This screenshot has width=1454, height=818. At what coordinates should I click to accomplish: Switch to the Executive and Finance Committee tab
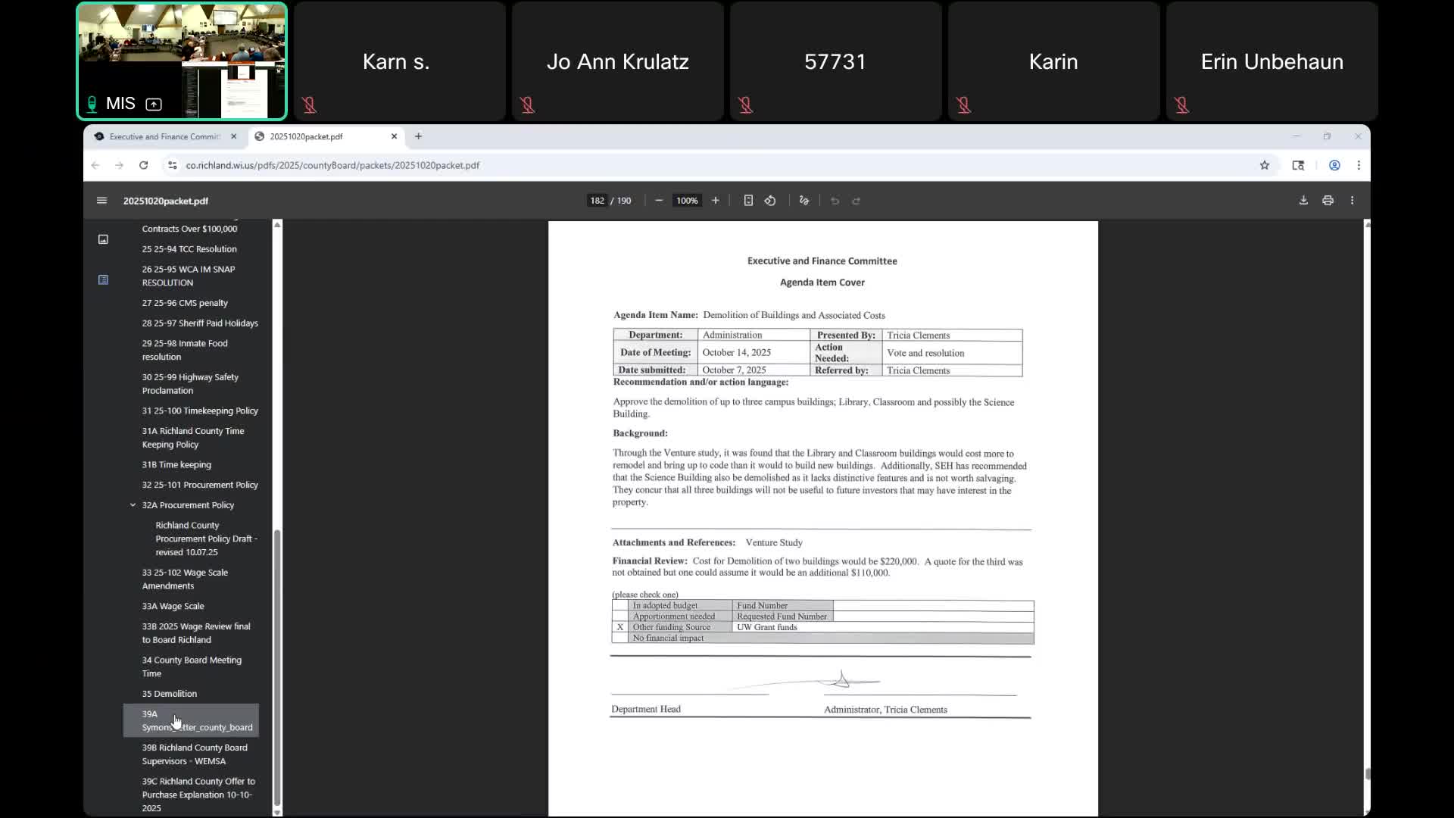pyautogui.click(x=164, y=136)
